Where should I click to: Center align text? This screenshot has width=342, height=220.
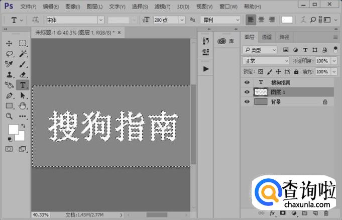pyautogui.click(x=261, y=20)
